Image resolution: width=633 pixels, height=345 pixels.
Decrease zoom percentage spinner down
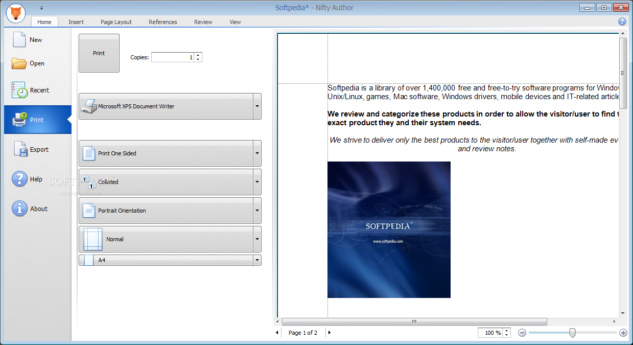click(x=506, y=335)
